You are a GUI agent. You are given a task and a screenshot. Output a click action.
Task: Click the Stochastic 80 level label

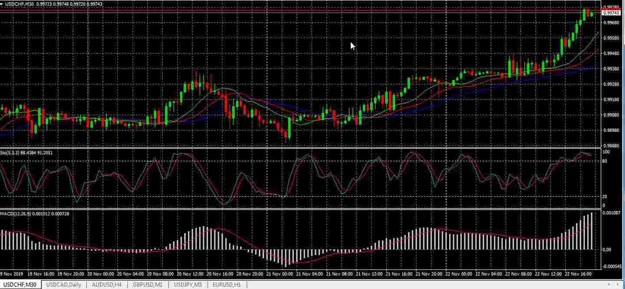click(x=605, y=161)
